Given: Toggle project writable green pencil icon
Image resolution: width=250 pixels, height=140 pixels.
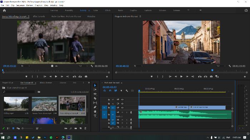Looking at the screenshot, I should click(4, 128).
